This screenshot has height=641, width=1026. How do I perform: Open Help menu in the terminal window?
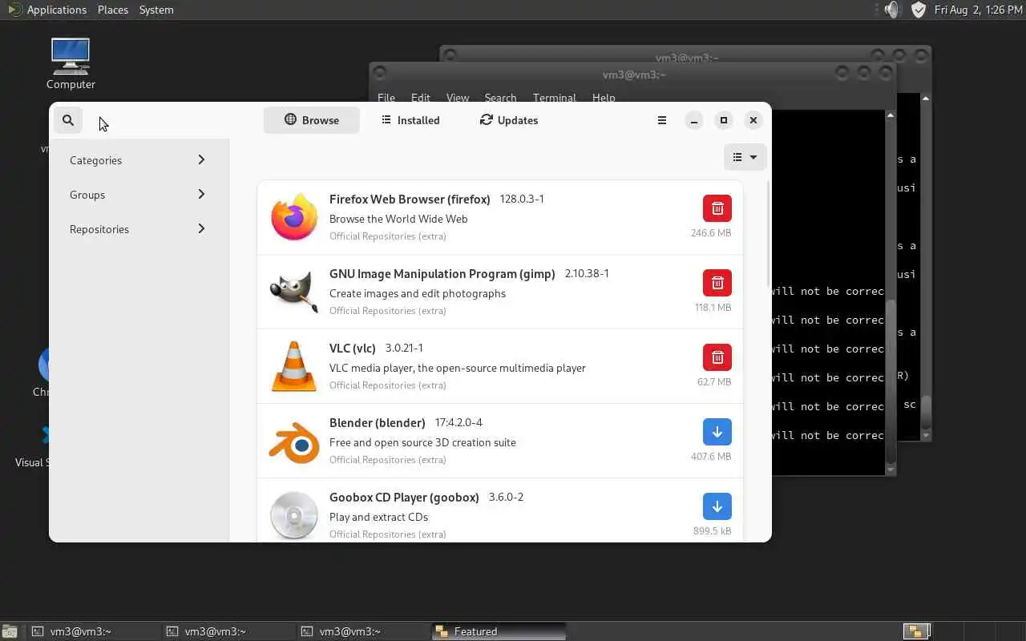(x=604, y=98)
